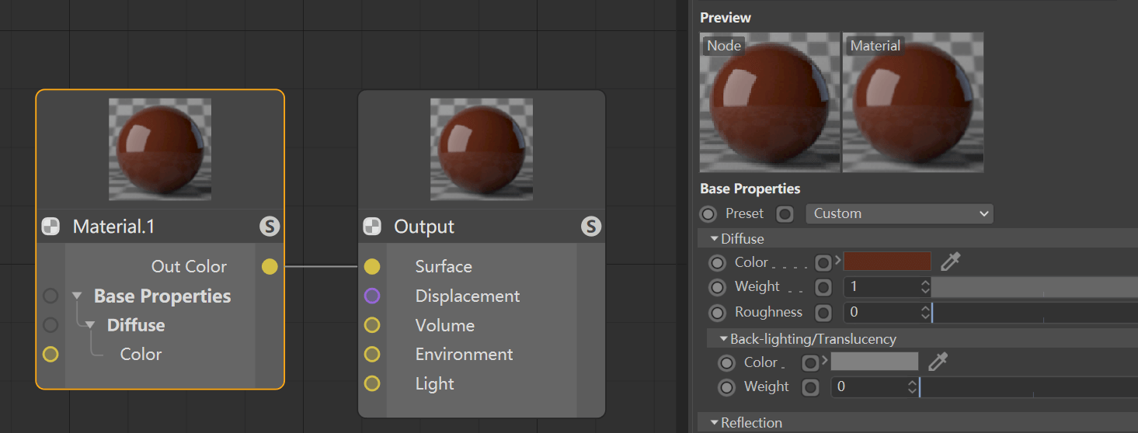
Task: Click the yellow Color input port on Material.1
Action: click(50, 355)
